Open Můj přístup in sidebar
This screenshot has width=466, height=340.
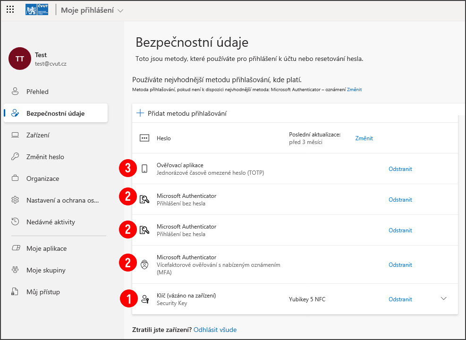pos(43,292)
